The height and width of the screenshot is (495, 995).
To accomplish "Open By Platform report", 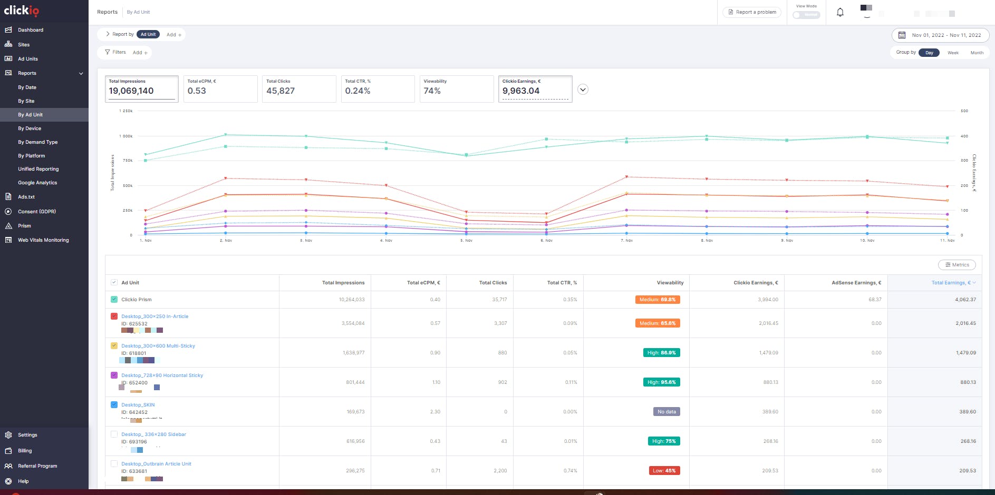I will [x=31, y=156].
